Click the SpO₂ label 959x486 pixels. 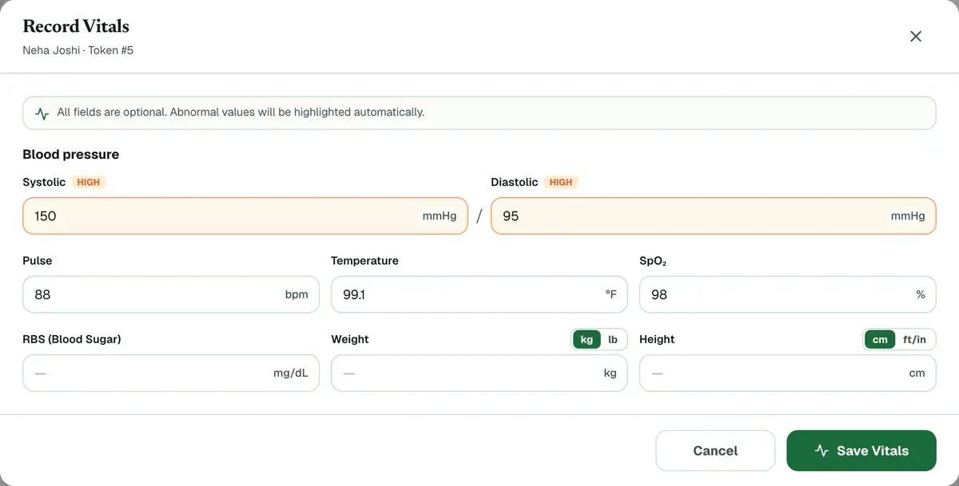[653, 261]
